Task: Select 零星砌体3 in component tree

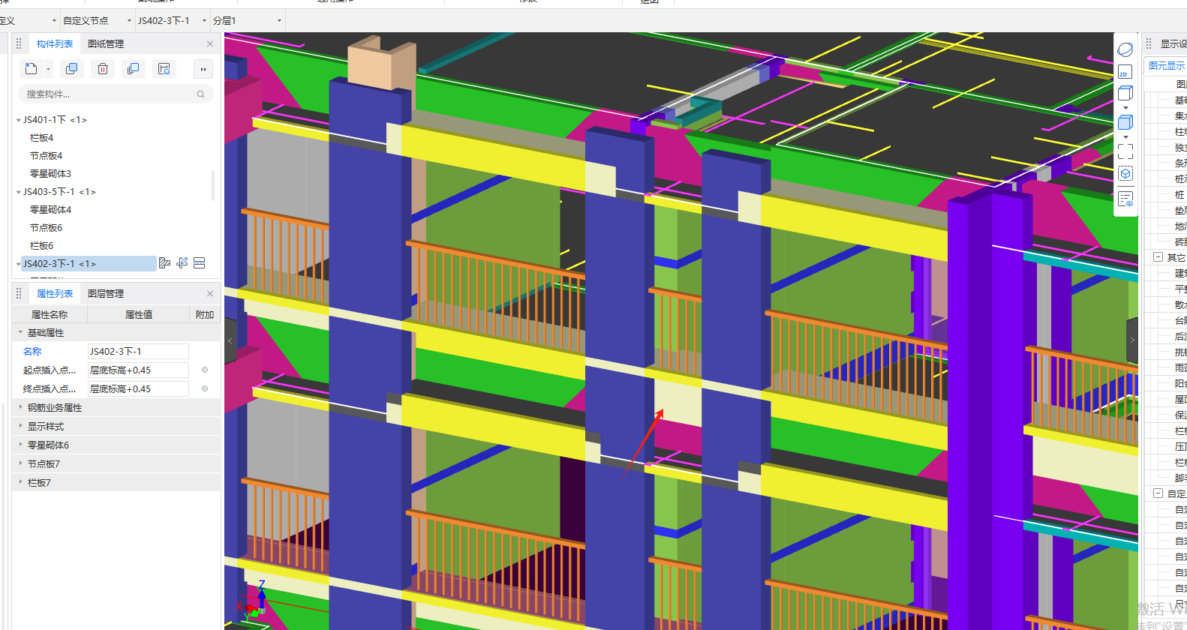Action: pyautogui.click(x=50, y=174)
